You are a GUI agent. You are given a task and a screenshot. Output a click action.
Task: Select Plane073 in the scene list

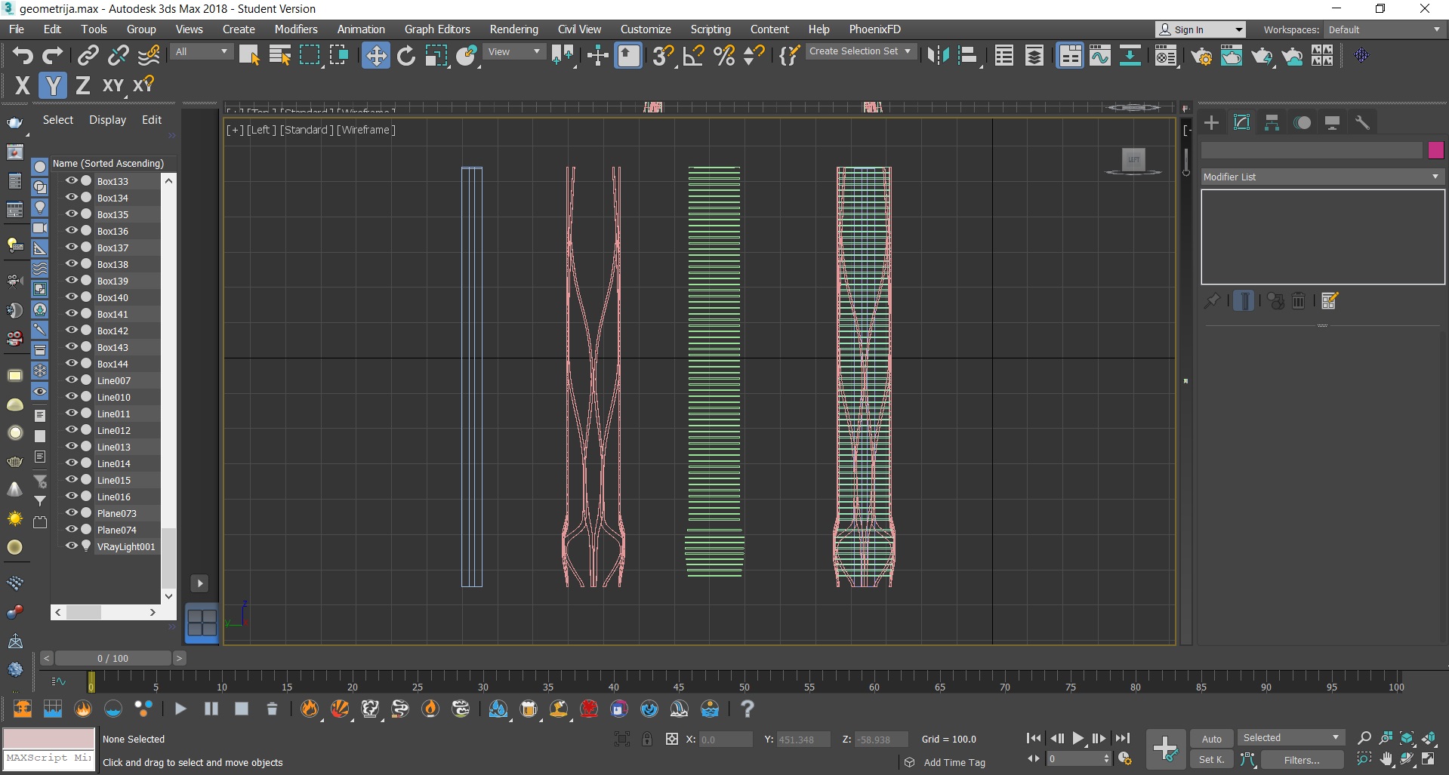pos(117,513)
